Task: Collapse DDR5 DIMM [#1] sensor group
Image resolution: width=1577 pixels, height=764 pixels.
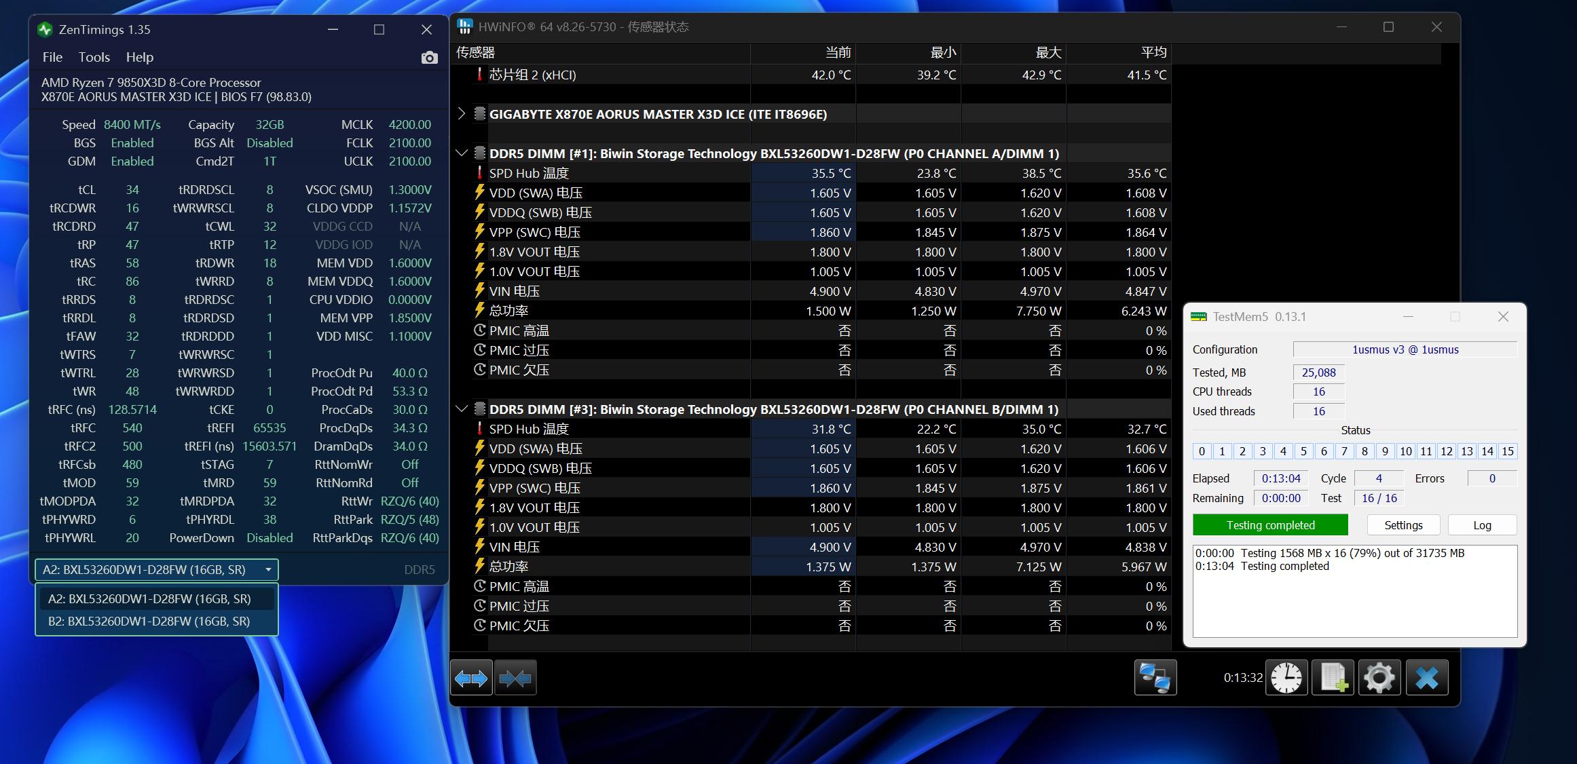Action: tap(462, 153)
